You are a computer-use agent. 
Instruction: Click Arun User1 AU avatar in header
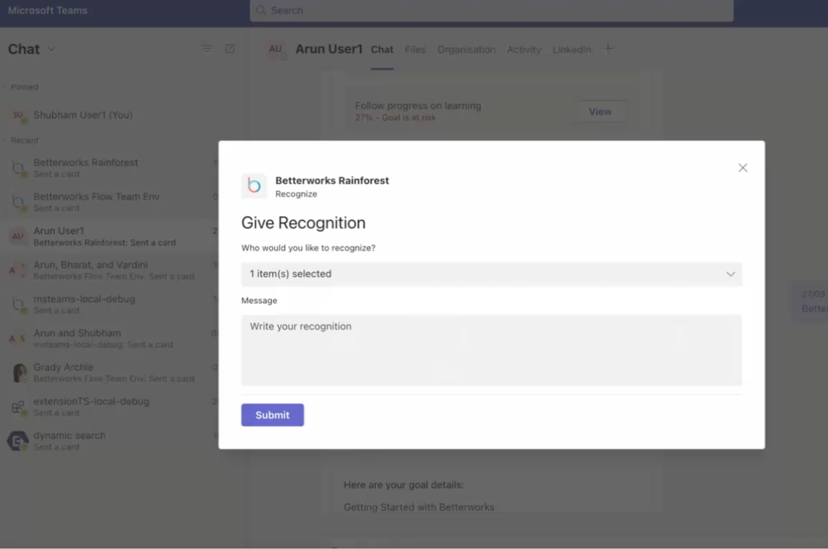coord(275,49)
